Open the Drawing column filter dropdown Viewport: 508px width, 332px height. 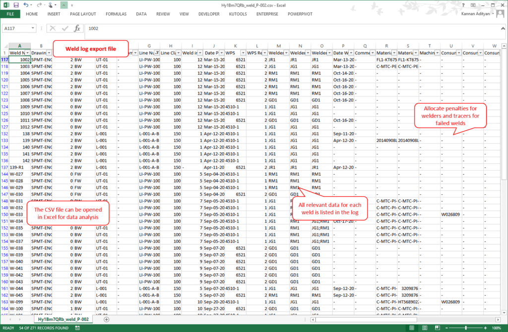[49, 52]
